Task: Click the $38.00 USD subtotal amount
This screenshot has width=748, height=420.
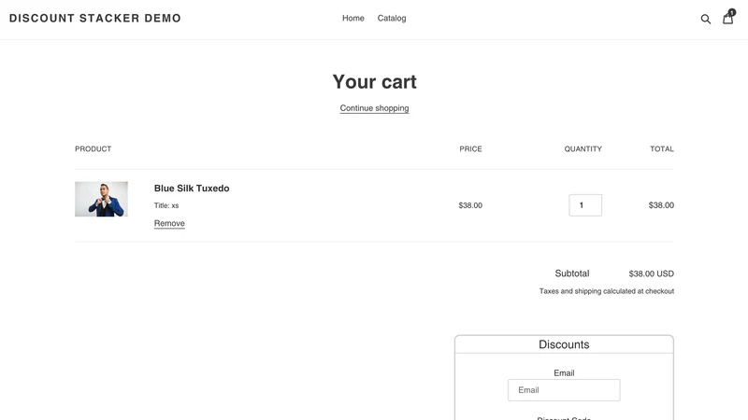Action: click(x=651, y=273)
